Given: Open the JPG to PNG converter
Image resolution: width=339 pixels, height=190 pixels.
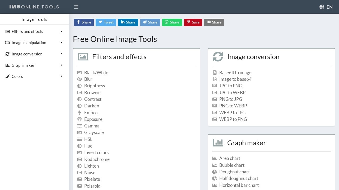Looking at the screenshot, I should 230,86.
